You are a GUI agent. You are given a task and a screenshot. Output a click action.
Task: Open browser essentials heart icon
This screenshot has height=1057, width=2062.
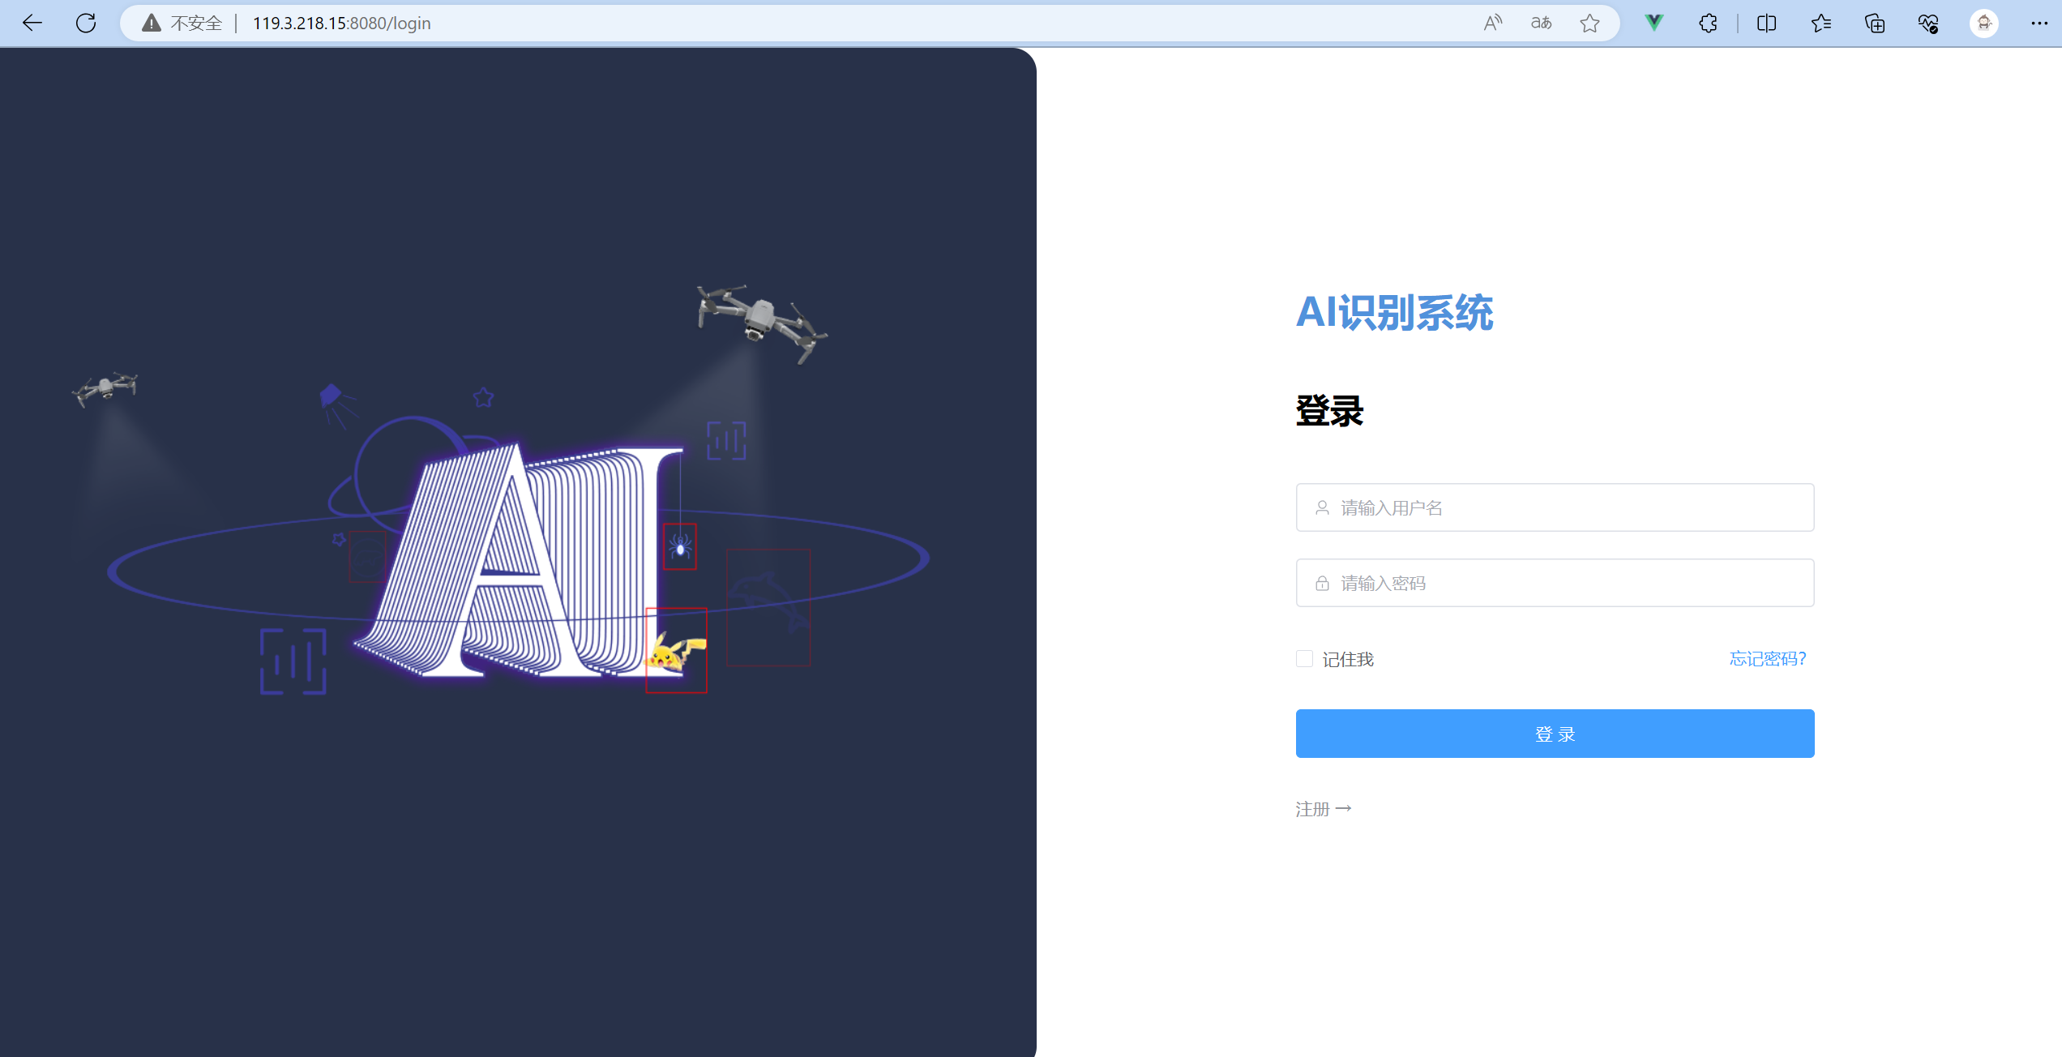point(1928,23)
